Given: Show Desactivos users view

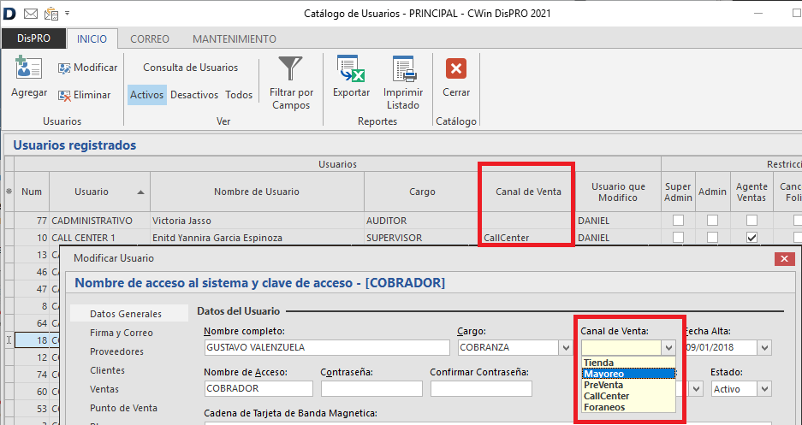Looking at the screenshot, I should point(194,95).
